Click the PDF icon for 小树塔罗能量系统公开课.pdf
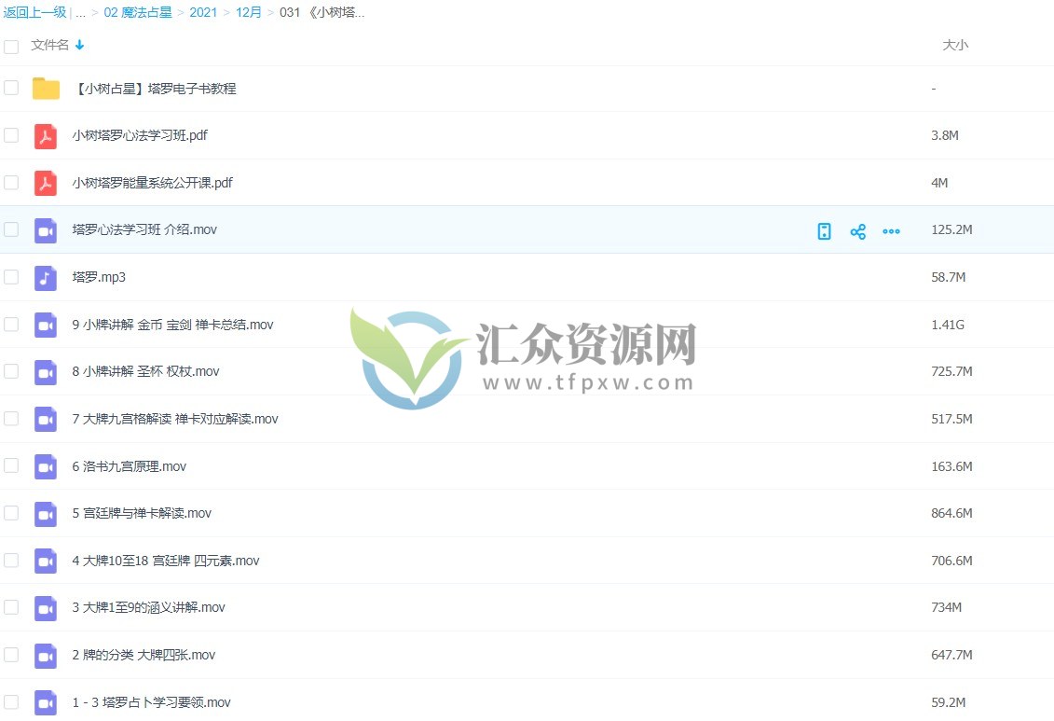The image size is (1054, 721). pos(46,183)
